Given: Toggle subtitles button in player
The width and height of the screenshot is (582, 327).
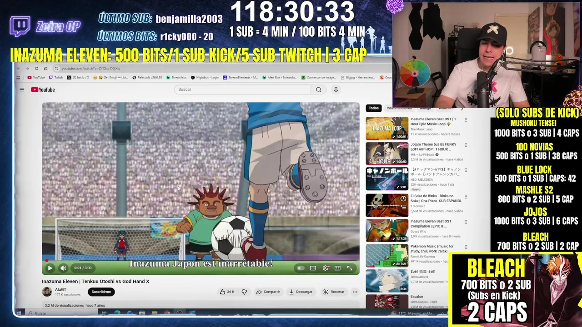Looking at the screenshot, I should tap(313, 268).
